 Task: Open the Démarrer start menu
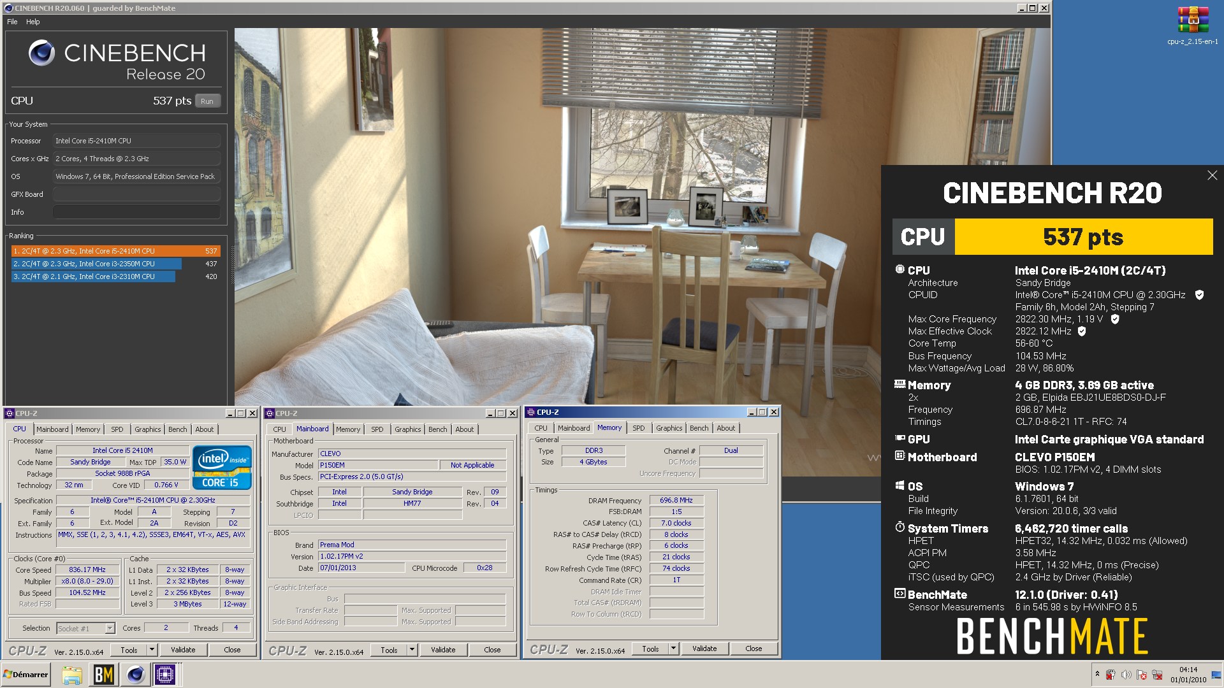(26, 675)
